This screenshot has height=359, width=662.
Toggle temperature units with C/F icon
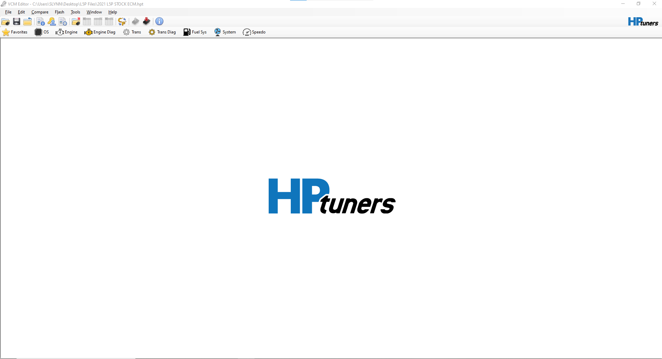122,21
